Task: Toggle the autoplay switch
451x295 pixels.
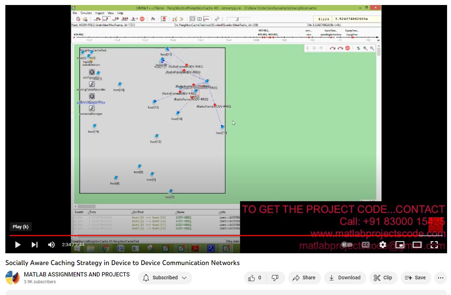Action: point(347,245)
